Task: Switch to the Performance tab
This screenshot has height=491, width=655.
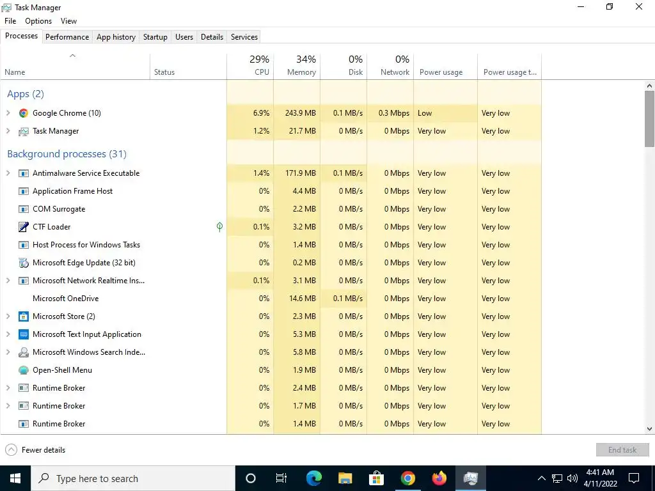Action: [x=67, y=36]
